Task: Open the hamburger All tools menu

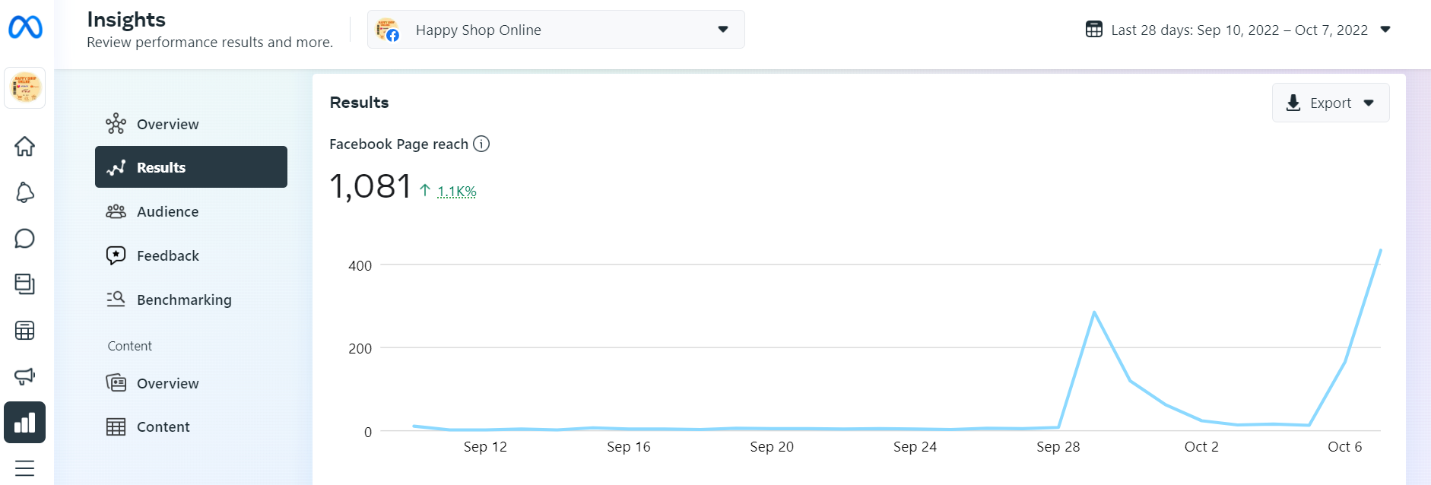Action: [x=25, y=468]
